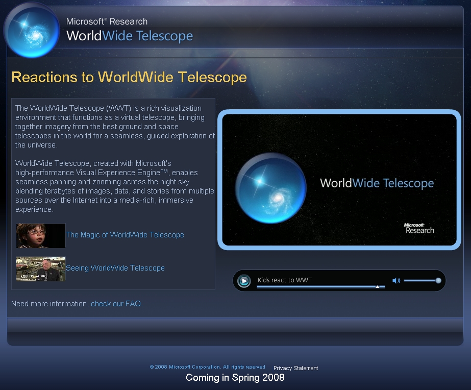The width and height of the screenshot is (471, 390).
Task: Click the WorldWide Telescope galaxy logo orb
Action: coord(32,31)
